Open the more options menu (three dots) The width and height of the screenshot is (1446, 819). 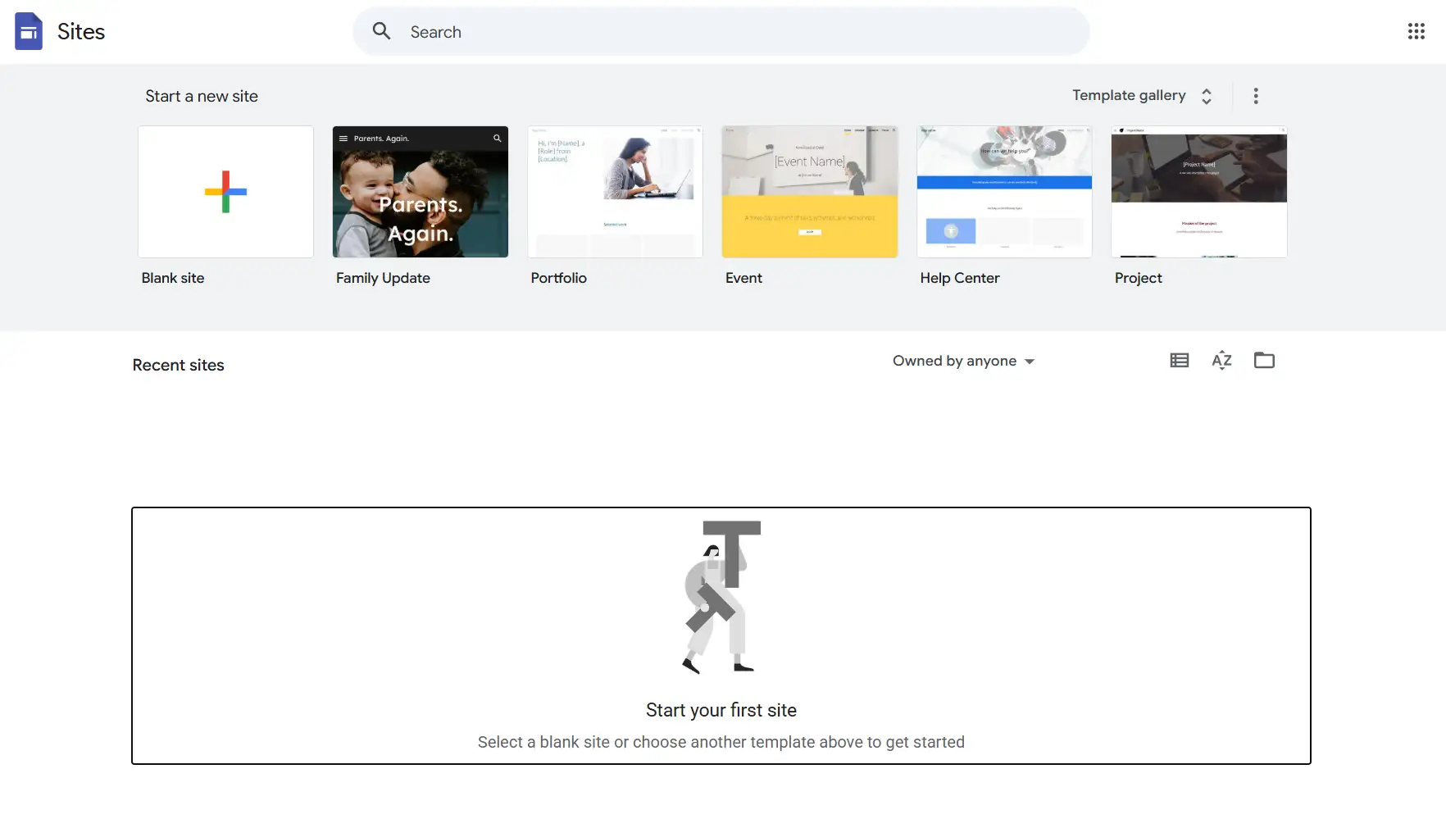1255,96
